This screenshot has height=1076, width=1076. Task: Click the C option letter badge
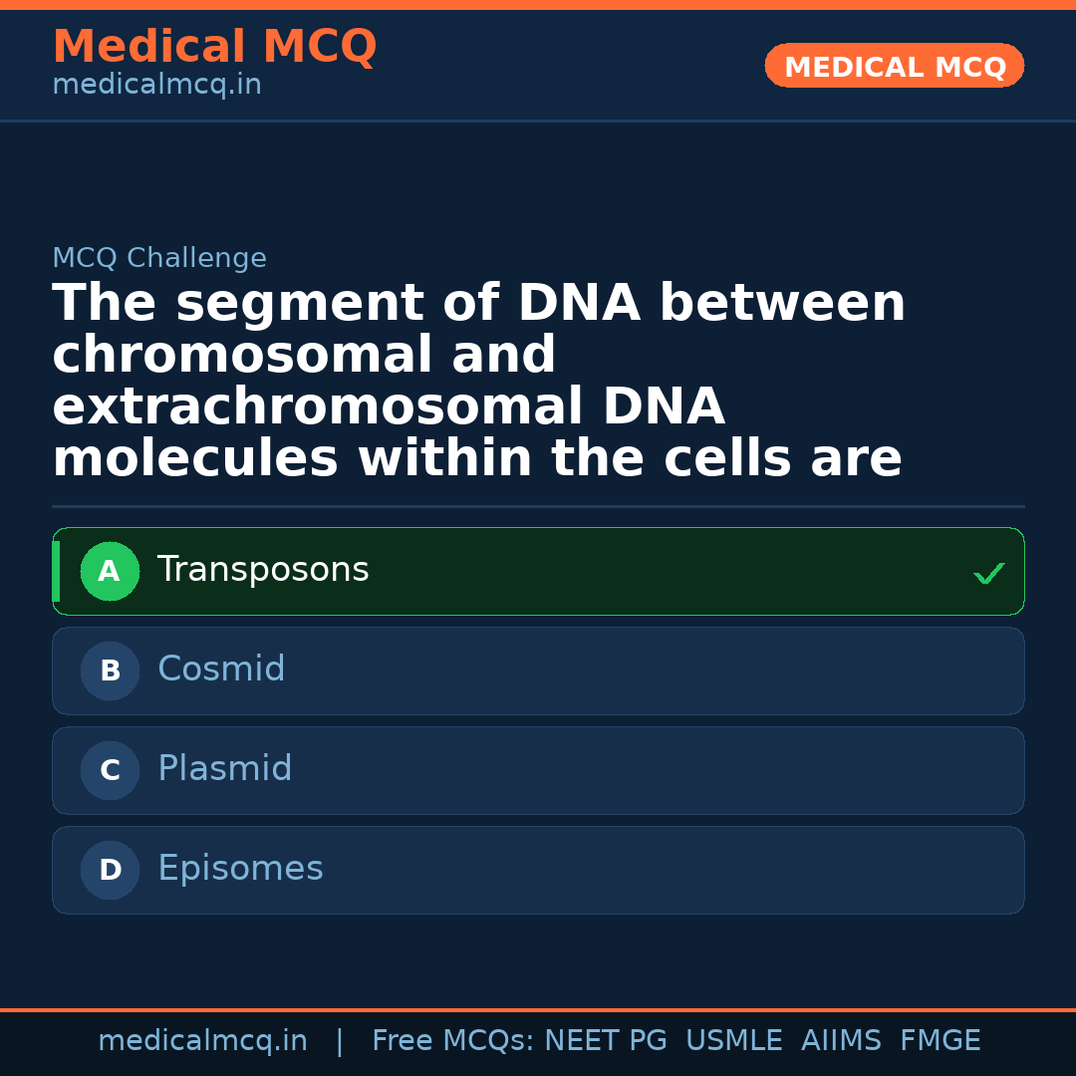tap(110, 771)
